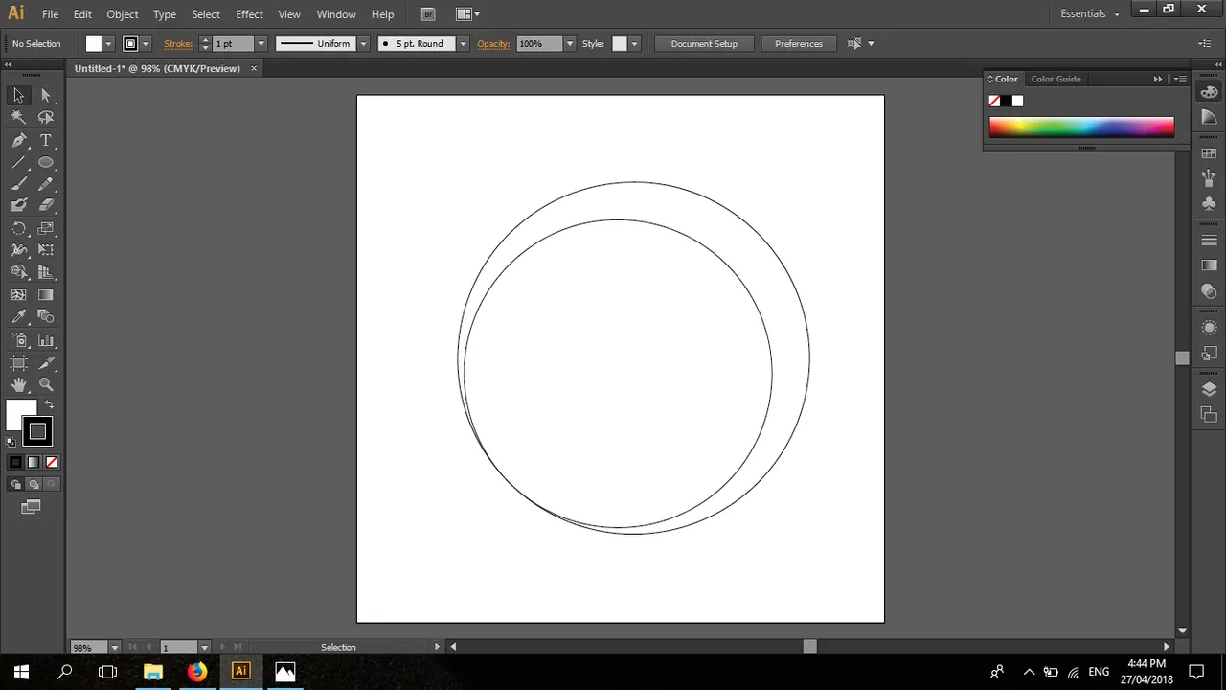
Task: Set paint type to None
Action: (52, 462)
